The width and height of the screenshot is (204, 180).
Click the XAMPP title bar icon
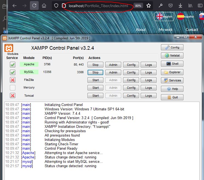pyautogui.click(x=5, y=38)
